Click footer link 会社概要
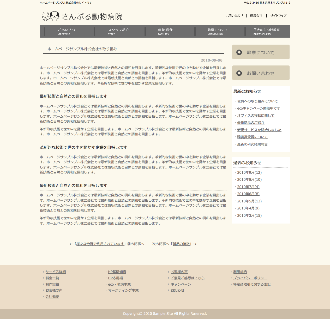Viewport: 330px width, 319px height. (x=52, y=297)
